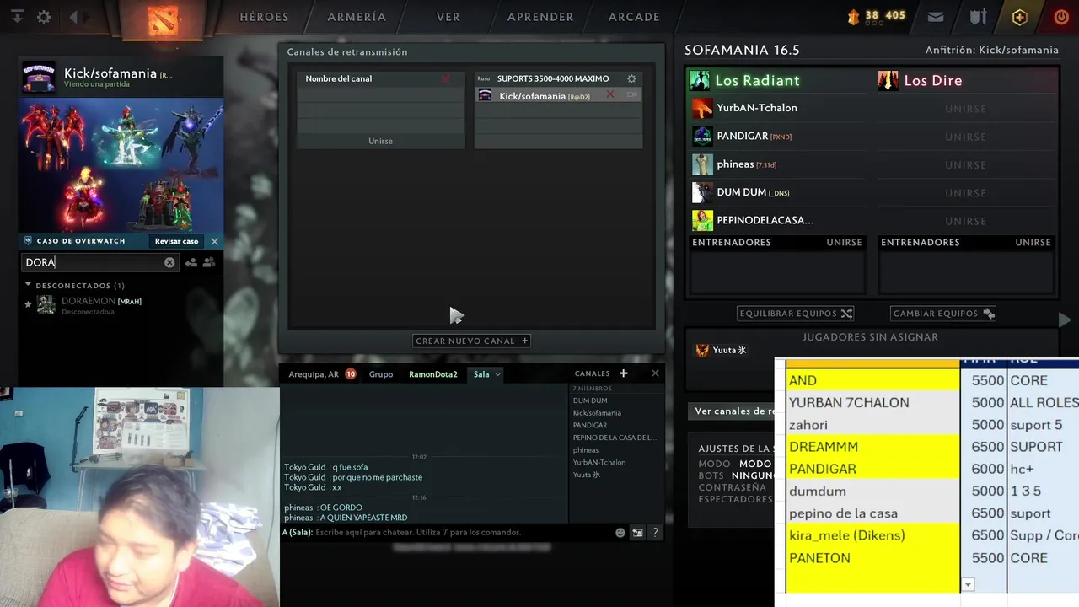Open the mail envelope icon
The image size is (1079, 607).
click(936, 17)
